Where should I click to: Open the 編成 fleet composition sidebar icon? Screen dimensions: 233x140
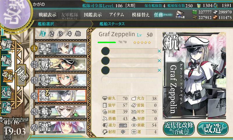6,45
